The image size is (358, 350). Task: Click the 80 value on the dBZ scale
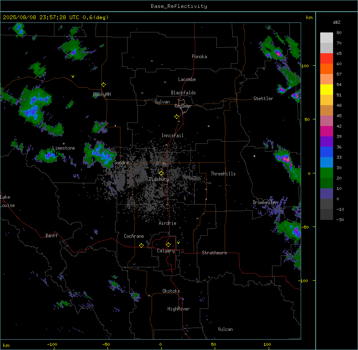coord(339,33)
